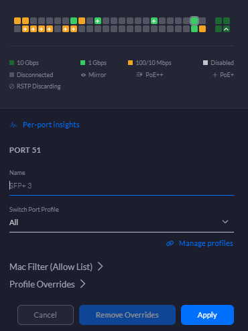Screen dimensions: 248x331
Task: Expand the Mac Filter (Allow List) section
Action: (56, 267)
